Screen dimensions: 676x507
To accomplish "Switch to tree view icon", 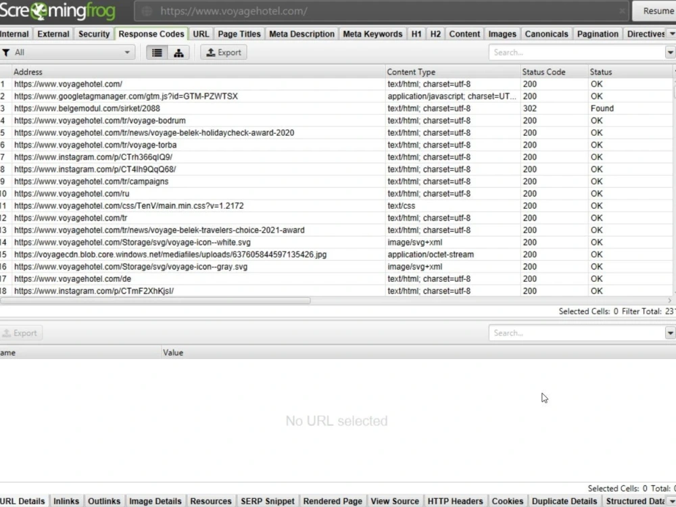I will pos(178,53).
